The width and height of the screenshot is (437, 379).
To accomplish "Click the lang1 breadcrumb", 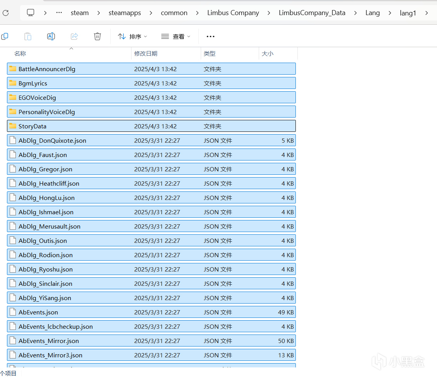I will click(x=408, y=13).
